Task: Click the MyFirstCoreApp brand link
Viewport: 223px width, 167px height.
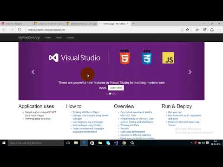Action: (29, 38)
